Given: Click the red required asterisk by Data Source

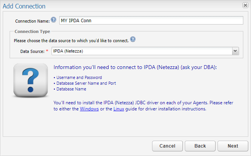Looking at the screenshot, I should click(x=47, y=51).
